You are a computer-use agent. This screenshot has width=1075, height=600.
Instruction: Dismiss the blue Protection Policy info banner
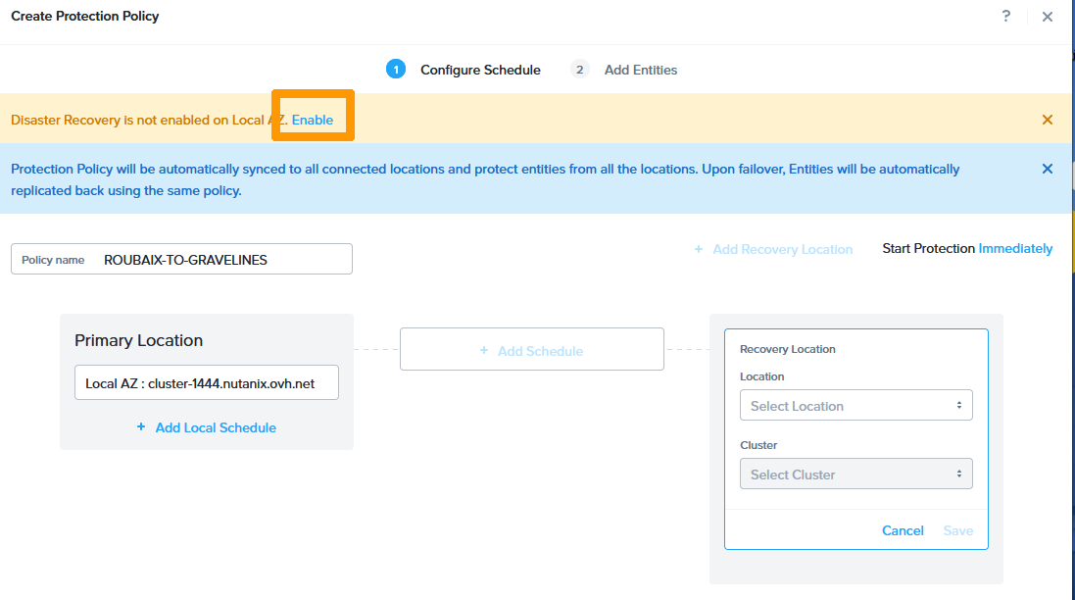click(x=1048, y=169)
